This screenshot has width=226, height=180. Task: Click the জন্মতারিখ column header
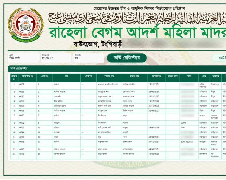click(157, 78)
